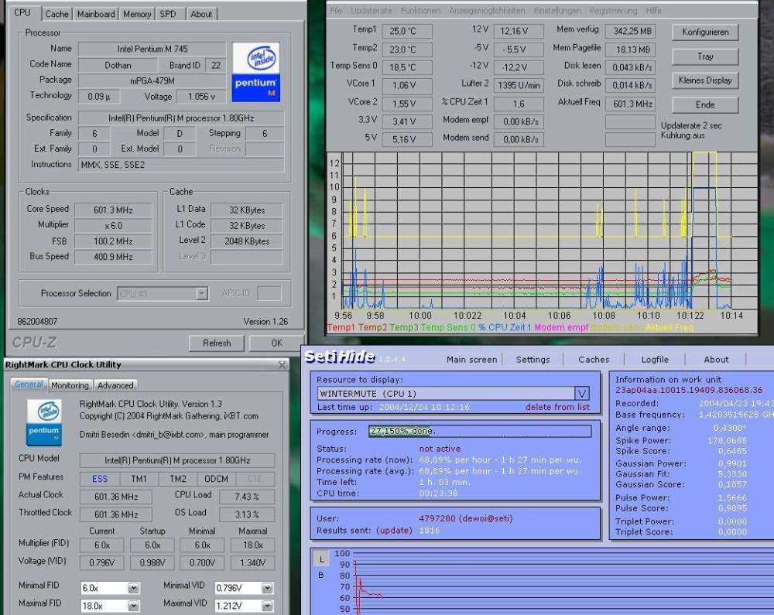Click the Actual Clock value 601.36 MHz
This screenshot has height=615, width=774.
[116, 497]
